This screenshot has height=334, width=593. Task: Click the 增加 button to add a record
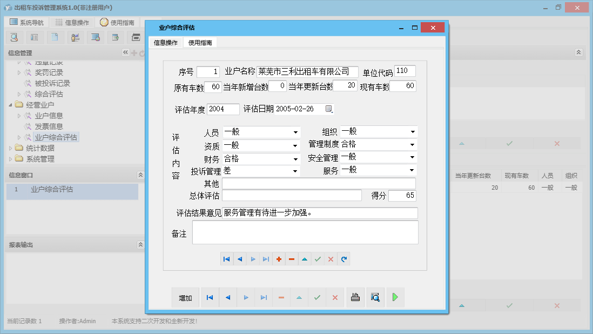(185, 297)
